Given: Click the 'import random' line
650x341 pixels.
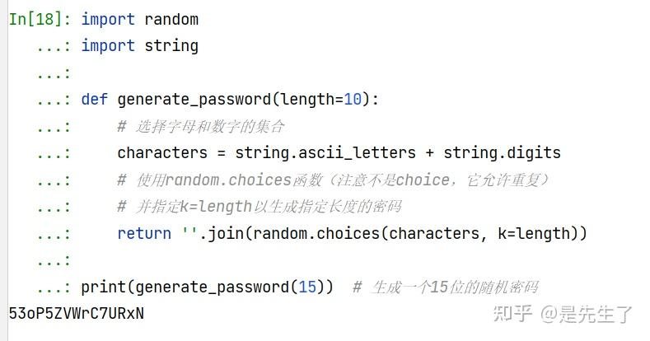Looking at the screenshot, I should tap(139, 20).
